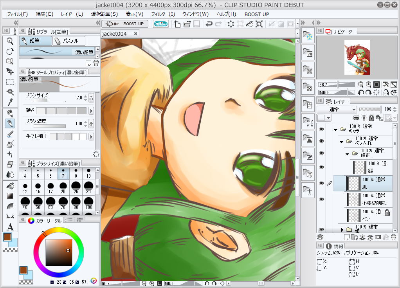This screenshot has height=288, width=400.
Task: Select the Eraser tool
Action: tap(10, 164)
